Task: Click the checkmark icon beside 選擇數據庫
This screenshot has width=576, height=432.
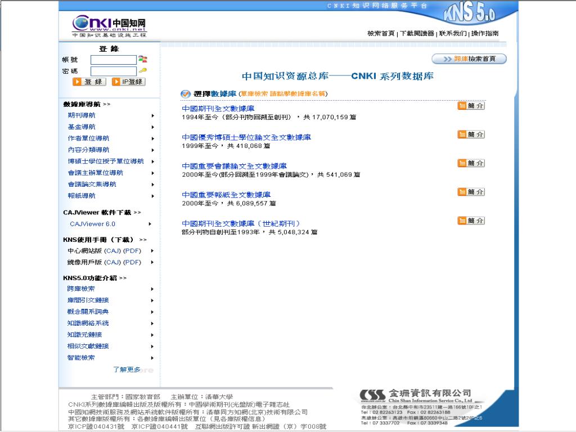Action: 186,94
